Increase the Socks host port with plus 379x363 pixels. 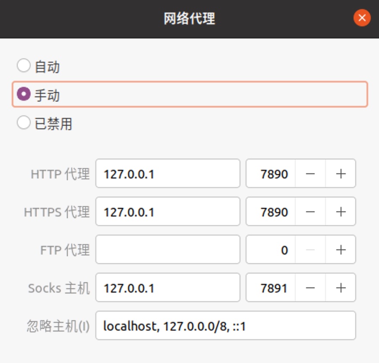(341, 287)
